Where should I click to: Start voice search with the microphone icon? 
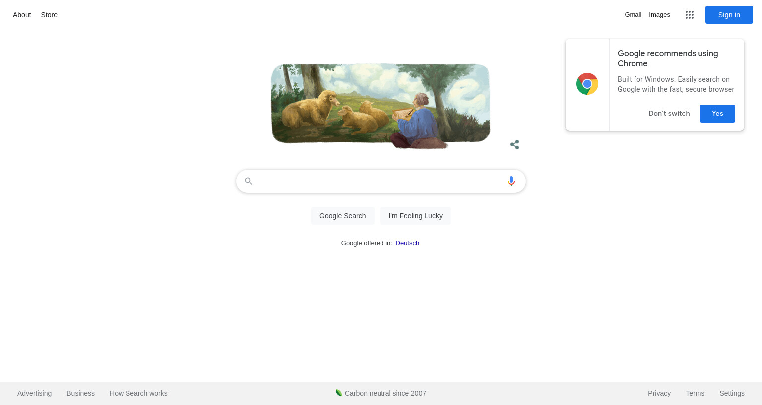(x=511, y=181)
